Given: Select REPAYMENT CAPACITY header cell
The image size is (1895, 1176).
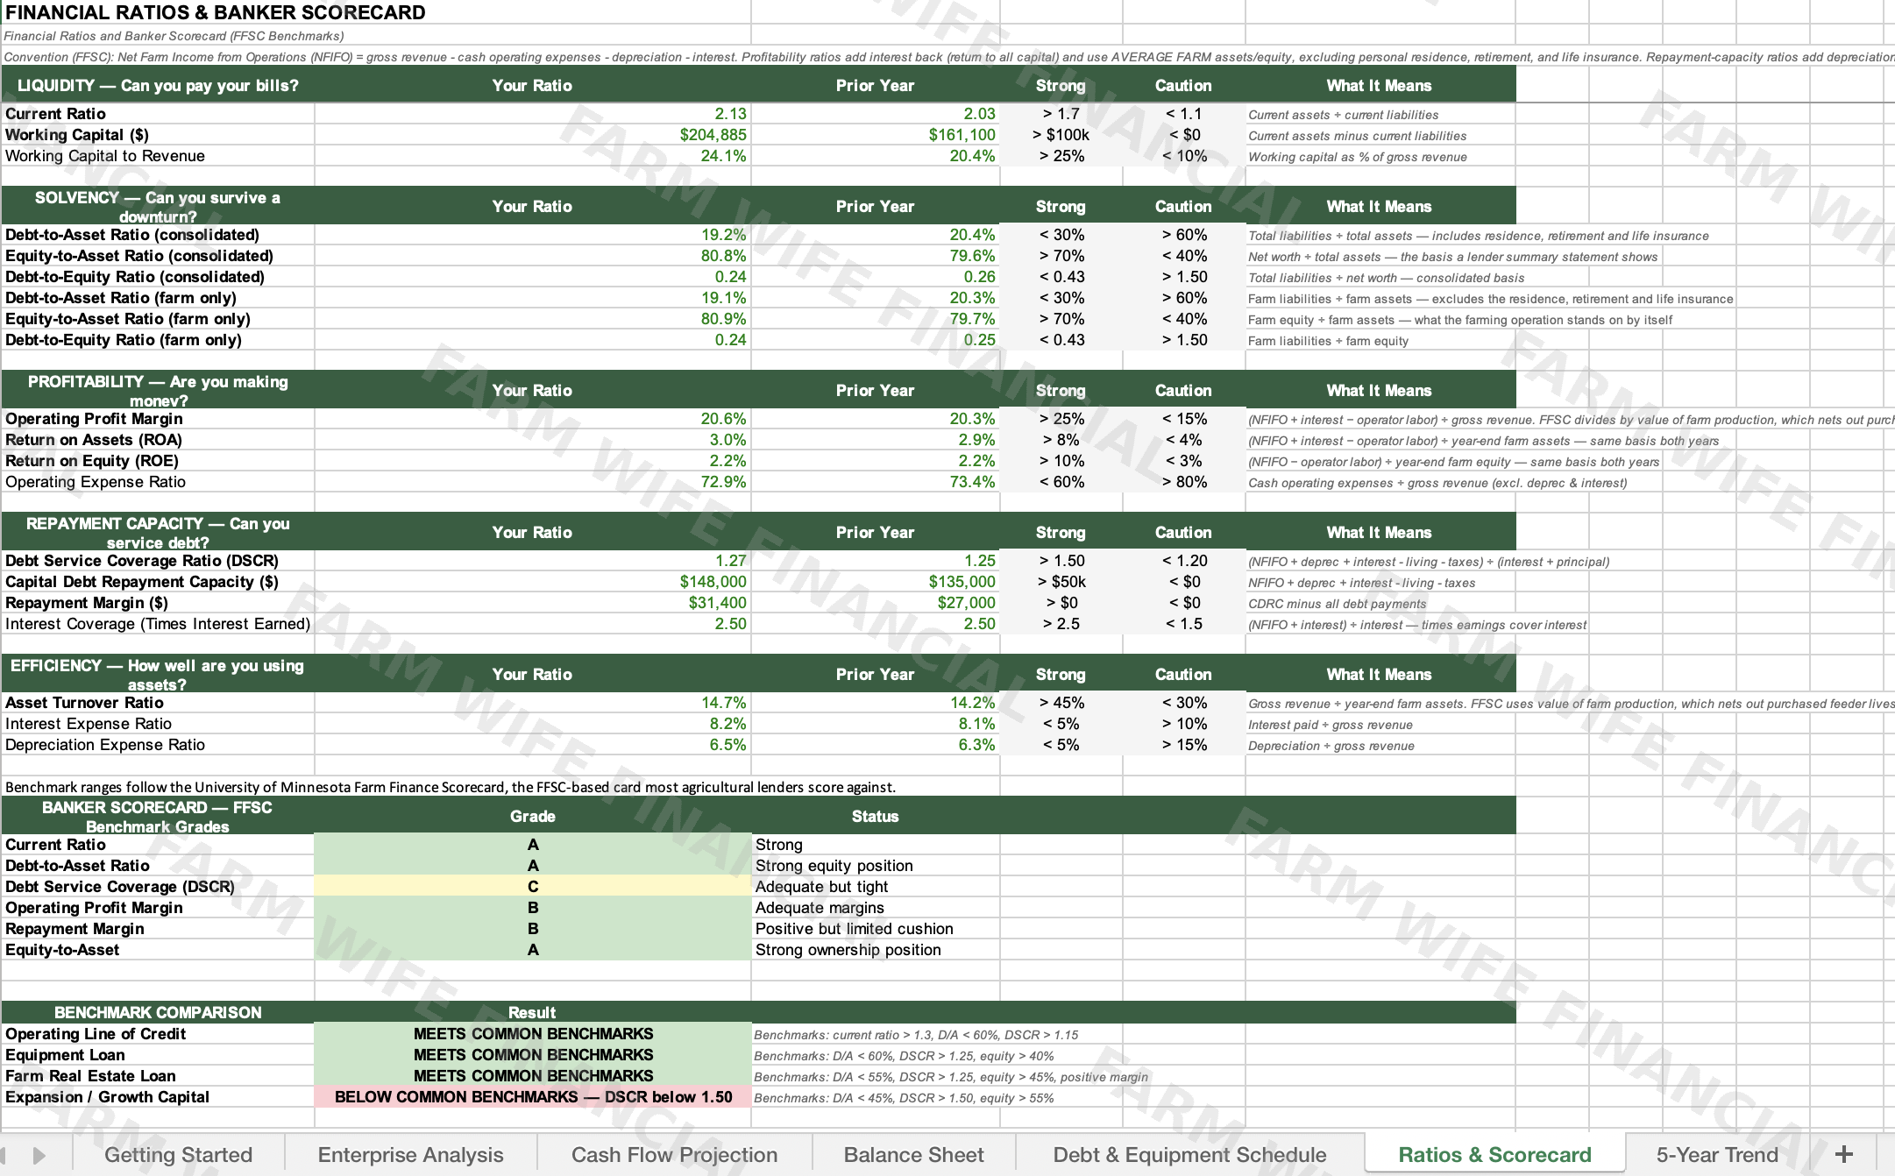Looking at the screenshot, I should (x=158, y=533).
